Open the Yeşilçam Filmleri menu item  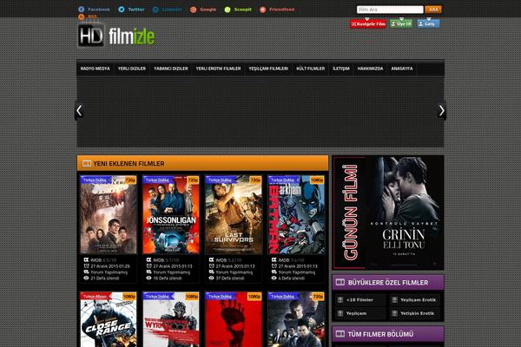268,69
